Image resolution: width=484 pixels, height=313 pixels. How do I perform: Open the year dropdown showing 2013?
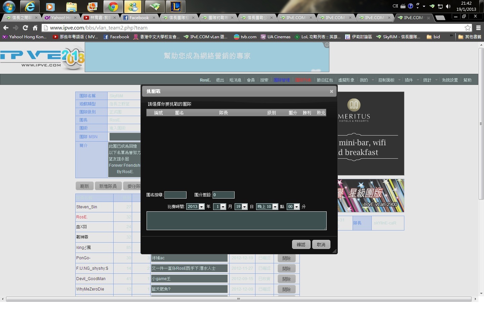tap(196, 207)
